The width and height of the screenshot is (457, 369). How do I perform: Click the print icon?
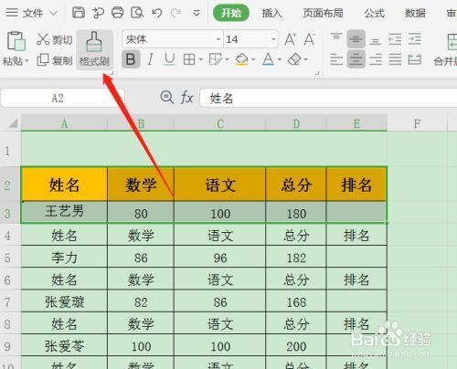point(118,13)
